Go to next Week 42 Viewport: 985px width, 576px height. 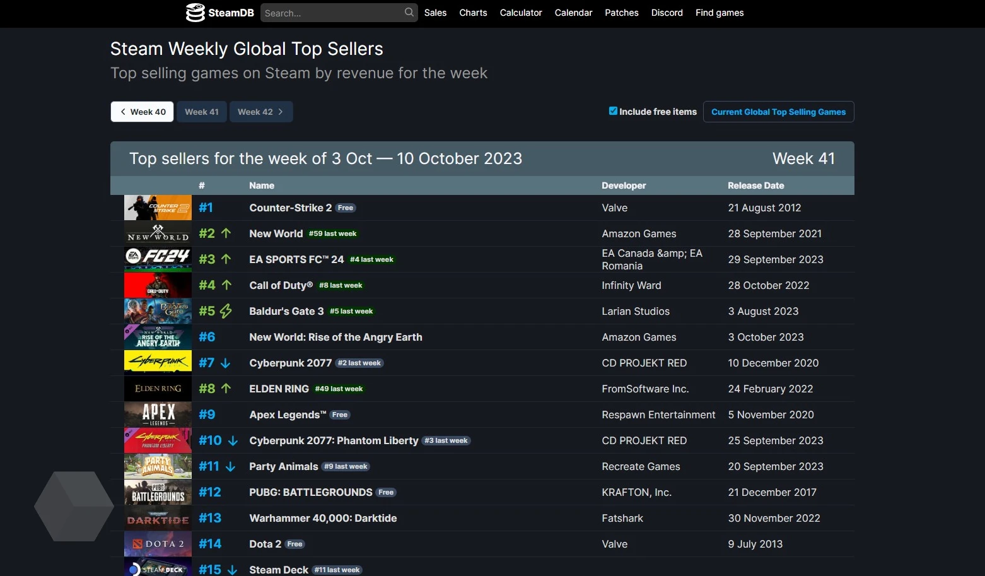[261, 112]
